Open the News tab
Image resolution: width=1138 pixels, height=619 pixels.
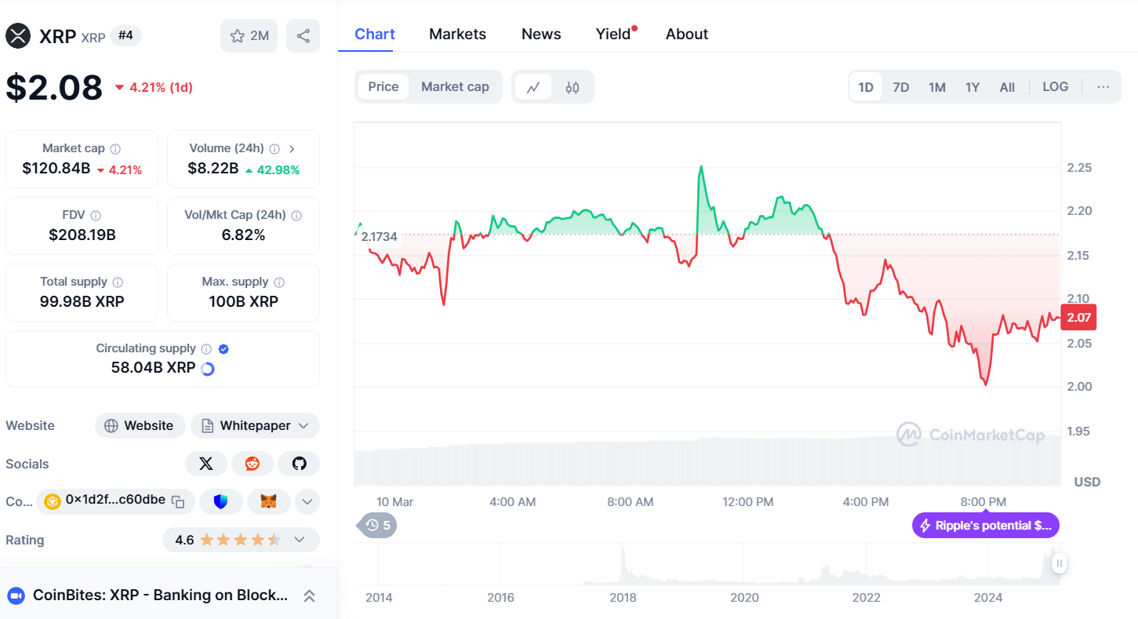(x=541, y=34)
